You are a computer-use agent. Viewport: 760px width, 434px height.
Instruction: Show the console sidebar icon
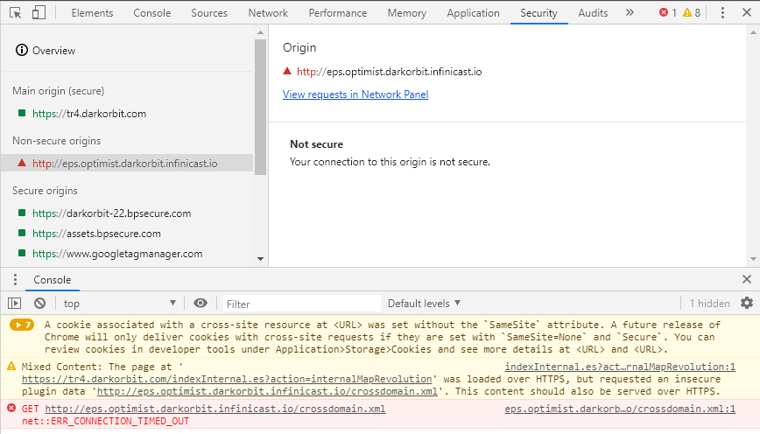click(x=15, y=304)
